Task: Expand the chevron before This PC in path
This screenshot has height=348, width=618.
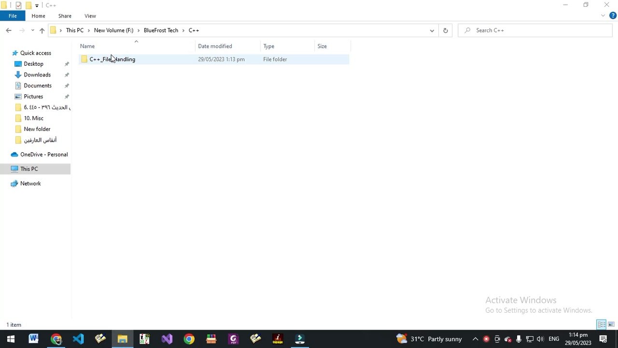Action: [61, 30]
